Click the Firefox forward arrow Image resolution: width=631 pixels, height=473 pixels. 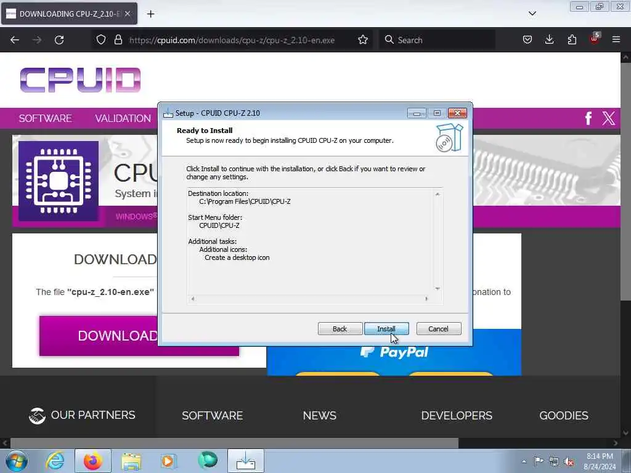[x=37, y=40]
